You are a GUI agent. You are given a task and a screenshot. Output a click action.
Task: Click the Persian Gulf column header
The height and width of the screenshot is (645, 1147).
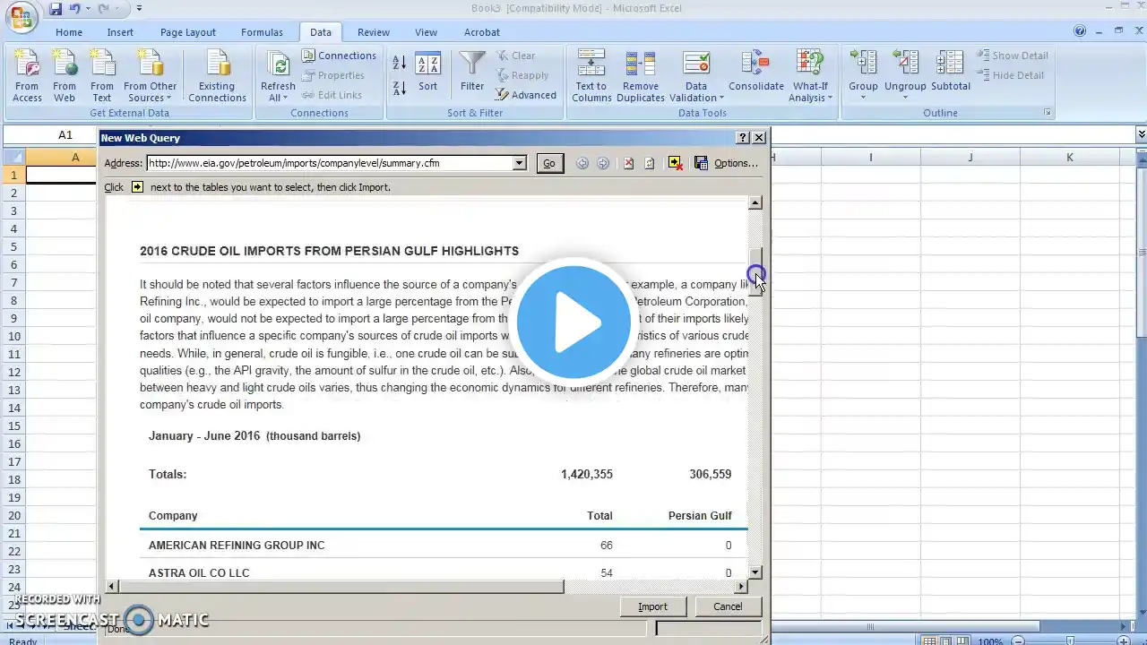click(700, 516)
